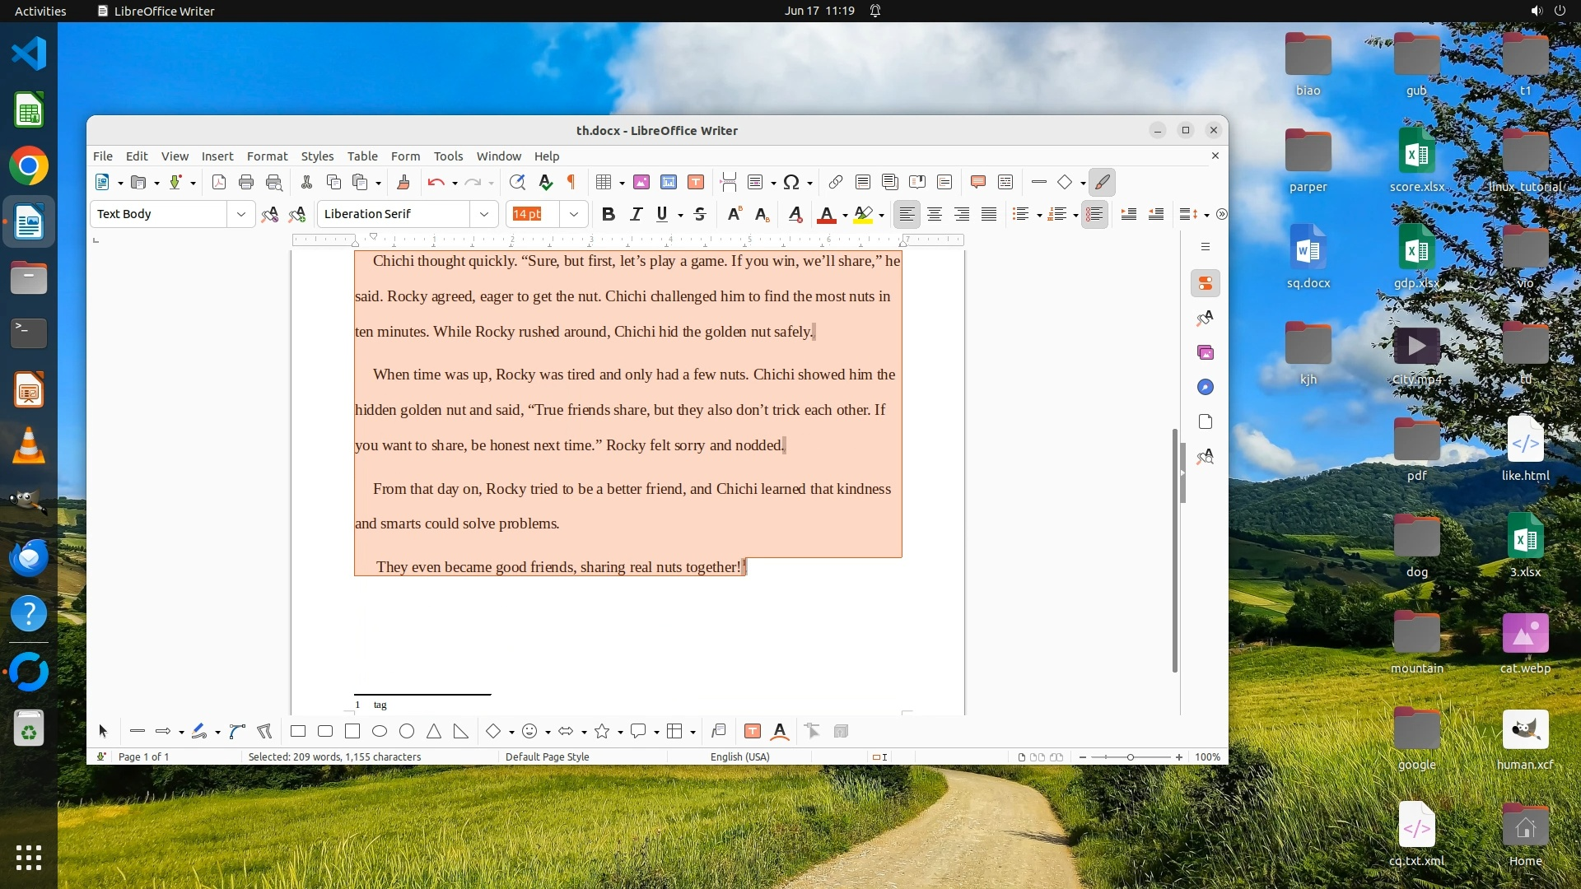Toggle Formatting Marks pilcrow button
The image size is (1581, 889).
(x=571, y=183)
